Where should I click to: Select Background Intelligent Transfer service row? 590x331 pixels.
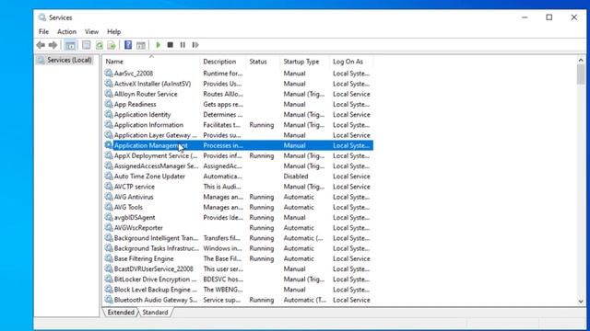238,238
